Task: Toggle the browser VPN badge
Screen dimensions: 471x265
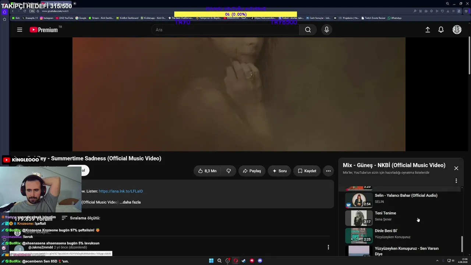Action: (32, 11)
